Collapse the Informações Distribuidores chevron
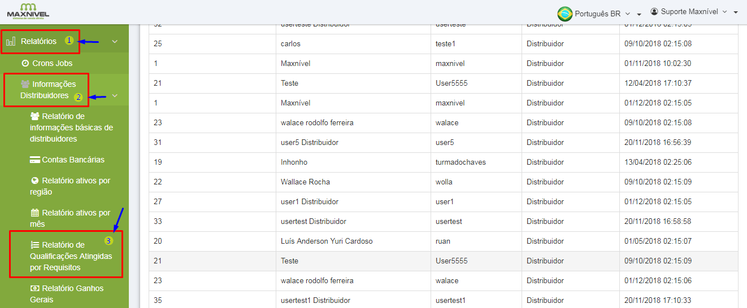Image resolution: width=747 pixels, height=308 pixels. click(x=115, y=96)
